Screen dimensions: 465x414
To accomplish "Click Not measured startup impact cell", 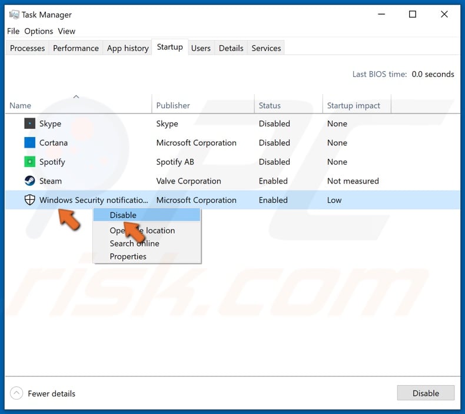I will 353,181.
